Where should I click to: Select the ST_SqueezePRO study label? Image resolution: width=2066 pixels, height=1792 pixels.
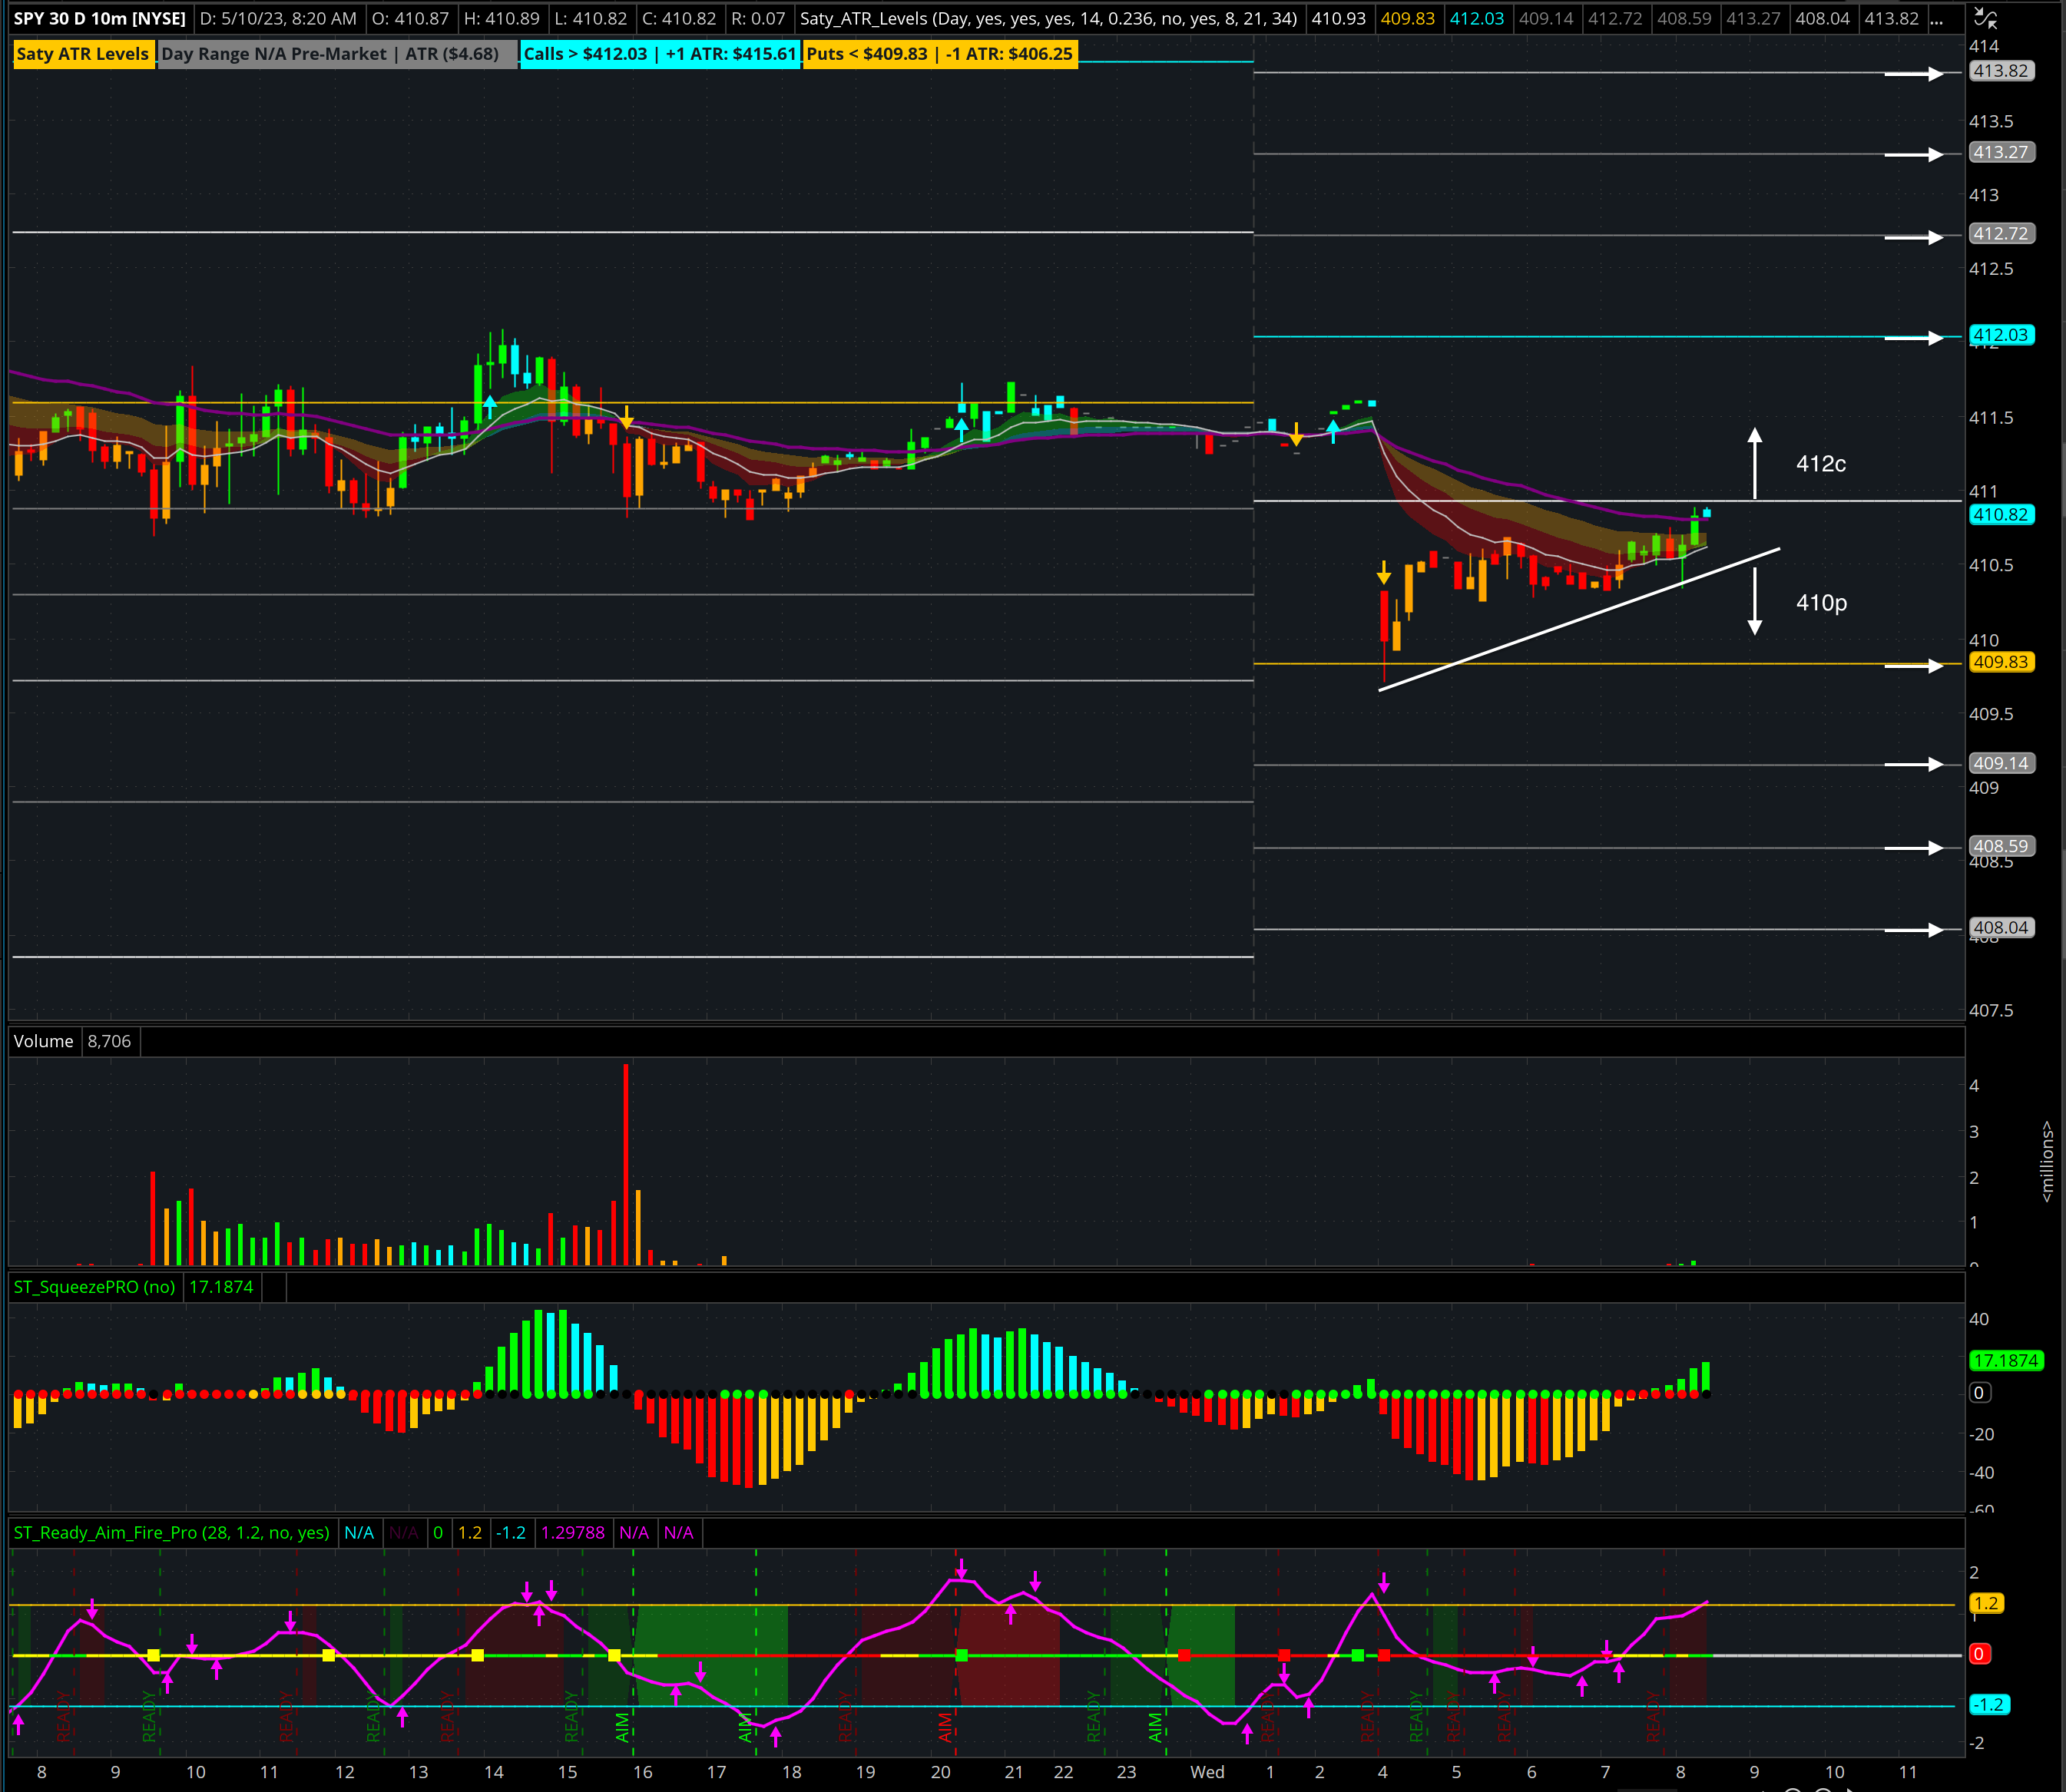(x=94, y=1287)
